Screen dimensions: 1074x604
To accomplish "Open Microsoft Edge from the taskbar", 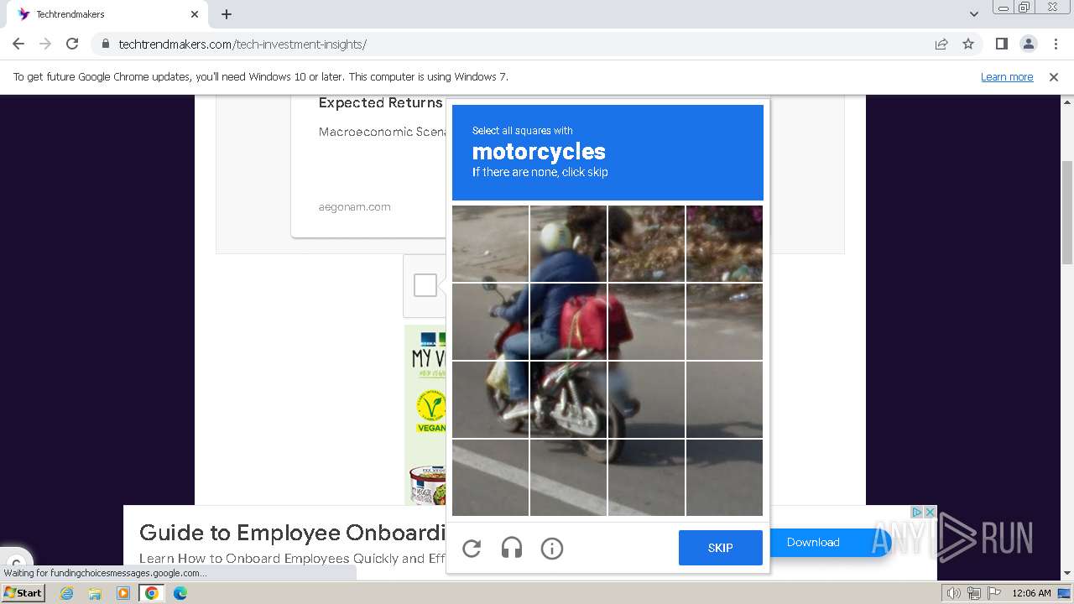I will coord(180,593).
